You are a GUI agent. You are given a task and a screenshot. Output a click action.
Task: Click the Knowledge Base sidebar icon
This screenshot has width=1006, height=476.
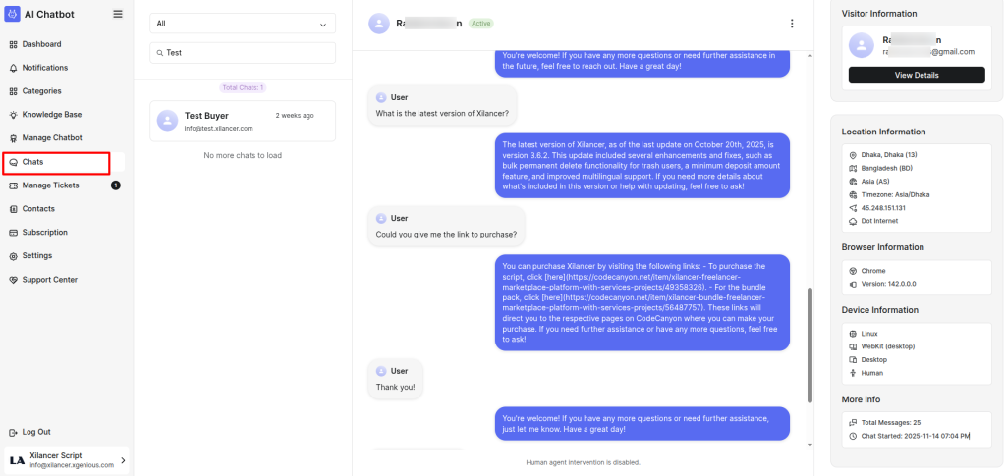tap(13, 115)
